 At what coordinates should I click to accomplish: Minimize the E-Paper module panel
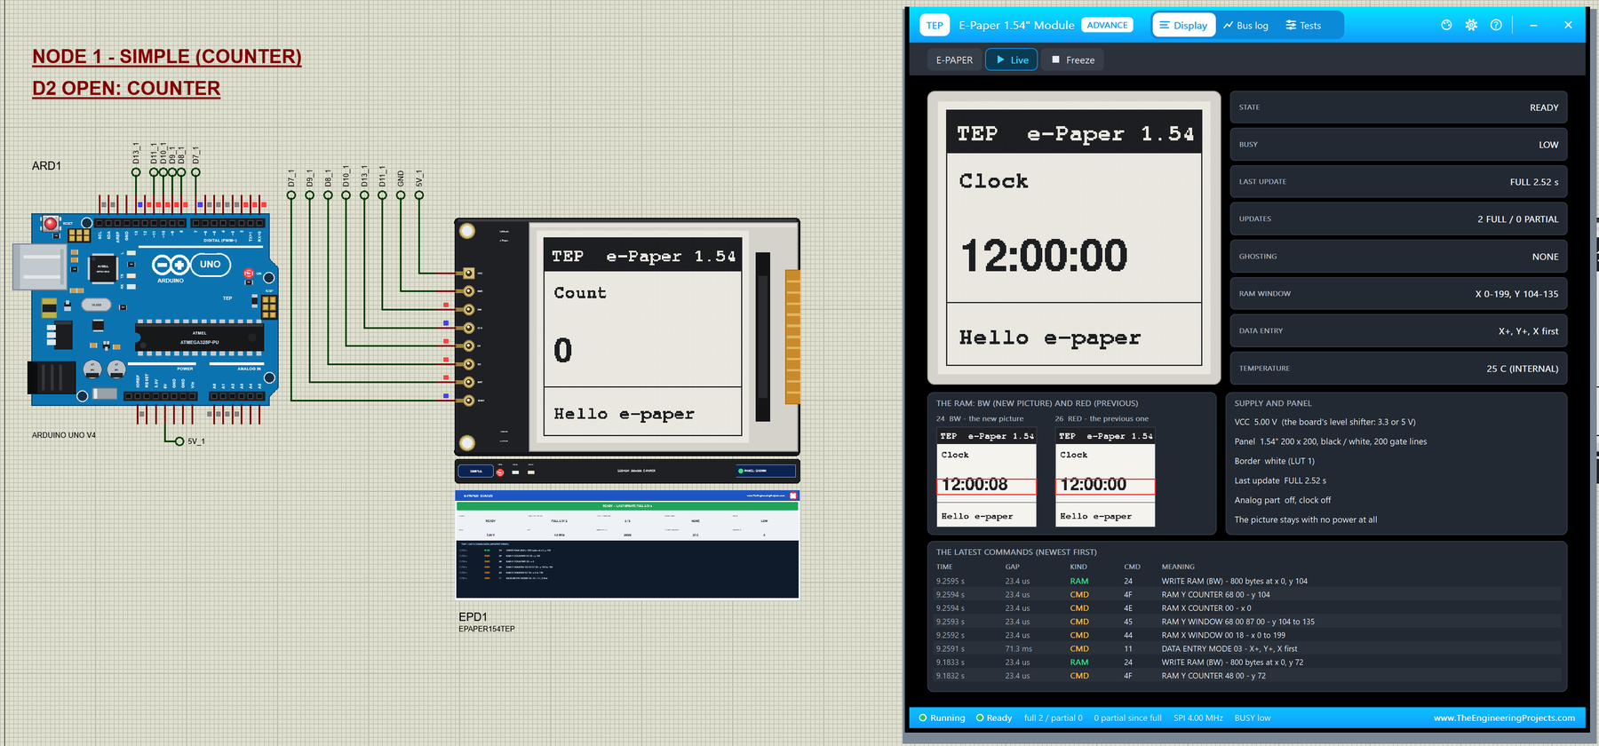(1533, 25)
